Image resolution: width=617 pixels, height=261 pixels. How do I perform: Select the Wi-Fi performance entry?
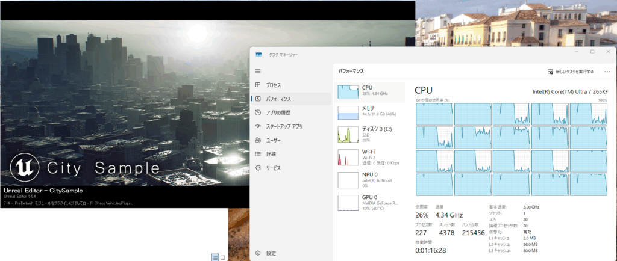pyautogui.click(x=369, y=157)
